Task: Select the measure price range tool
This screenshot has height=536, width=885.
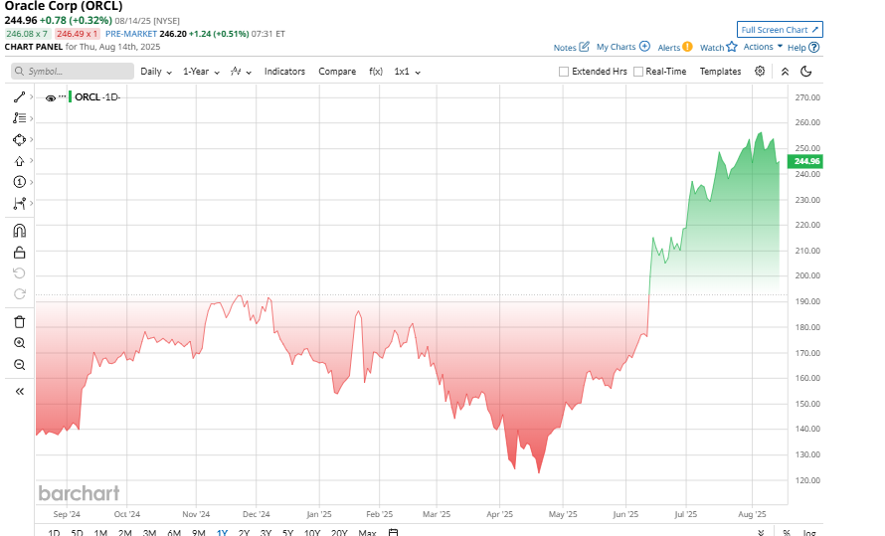Action: click(x=19, y=203)
